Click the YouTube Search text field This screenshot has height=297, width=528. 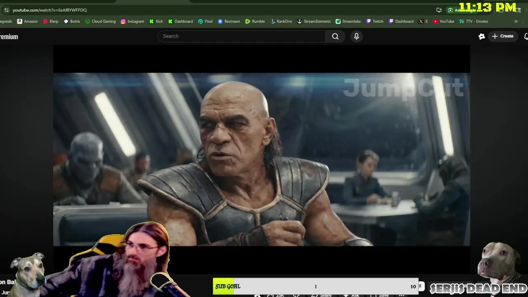[x=242, y=36]
